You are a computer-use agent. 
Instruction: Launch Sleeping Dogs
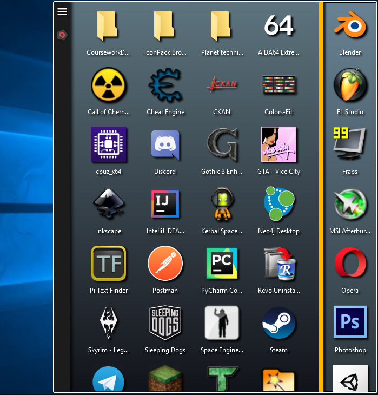(165, 322)
